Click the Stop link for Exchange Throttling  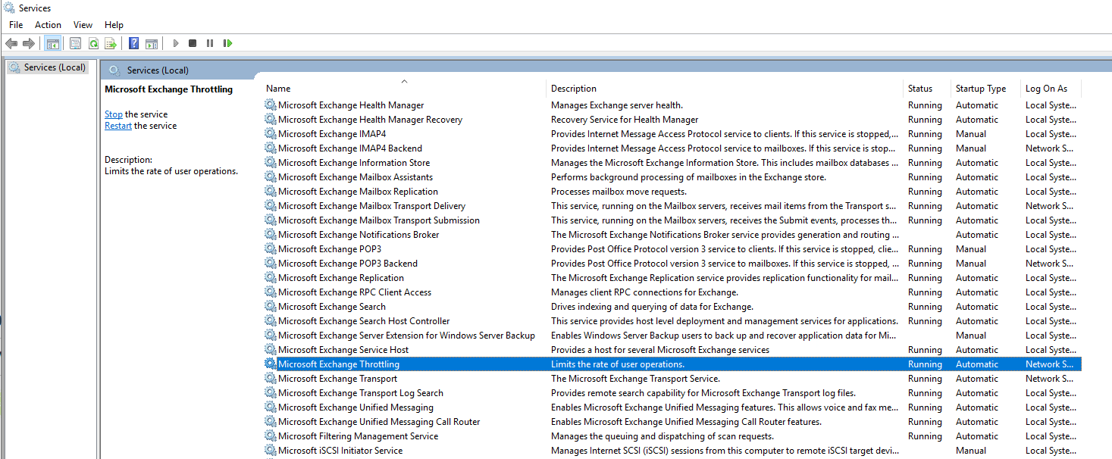(x=113, y=114)
